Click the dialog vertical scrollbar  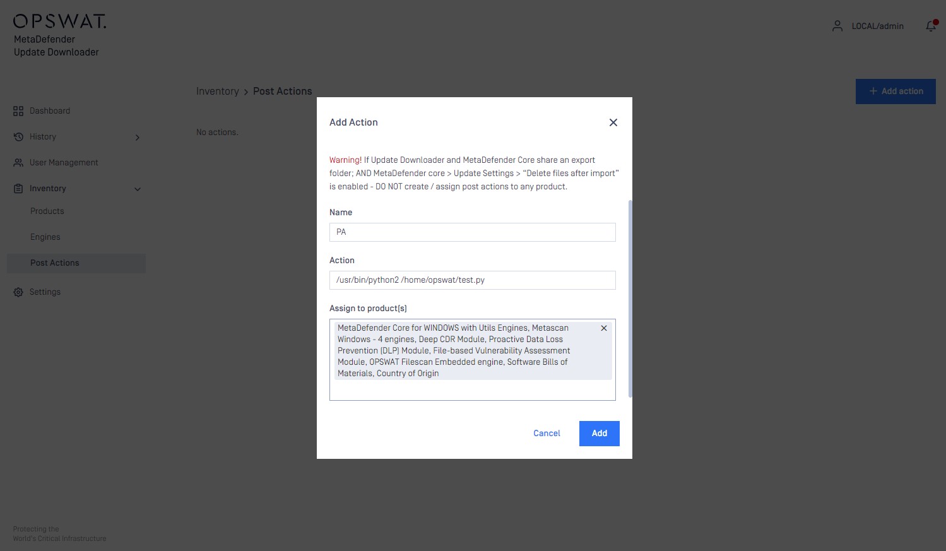630,299
